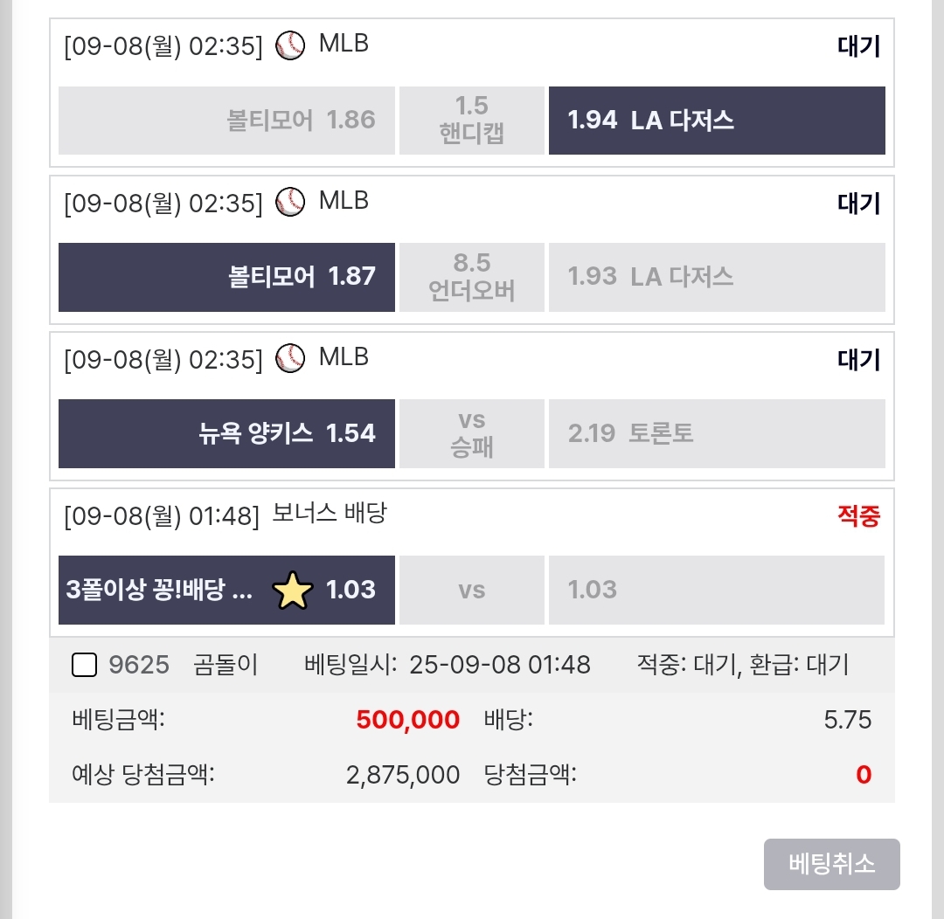
Task: Tick the checkbox next to bet 9625
Action: (84, 666)
